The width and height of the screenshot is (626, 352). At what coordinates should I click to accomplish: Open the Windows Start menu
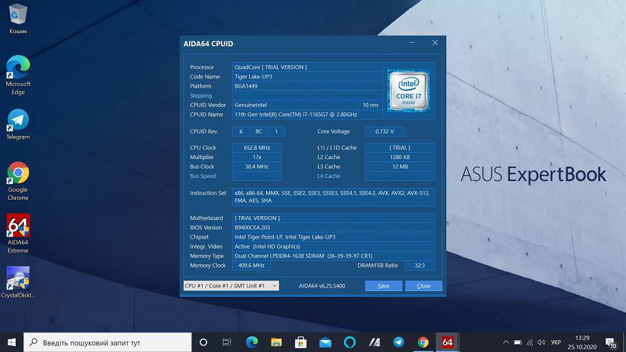(x=11, y=343)
